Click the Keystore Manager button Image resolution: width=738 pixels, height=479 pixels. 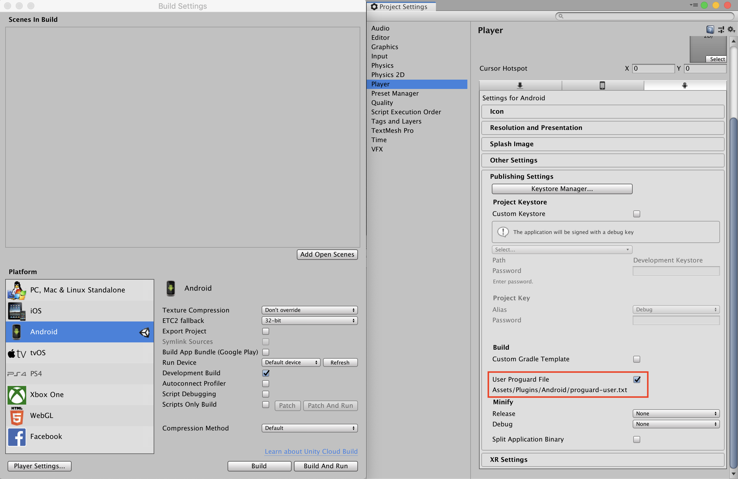pyautogui.click(x=562, y=188)
